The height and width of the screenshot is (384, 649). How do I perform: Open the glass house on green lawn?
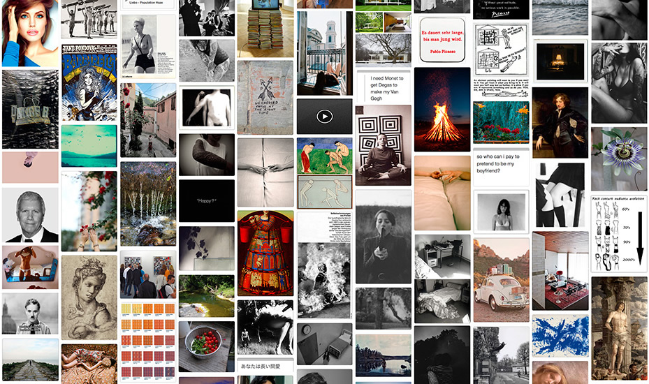tap(384, 6)
